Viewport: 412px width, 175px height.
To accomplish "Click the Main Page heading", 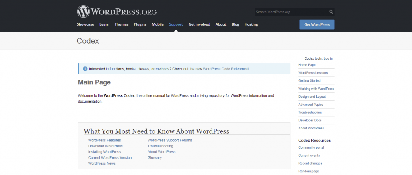I will [x=94, y=82].
